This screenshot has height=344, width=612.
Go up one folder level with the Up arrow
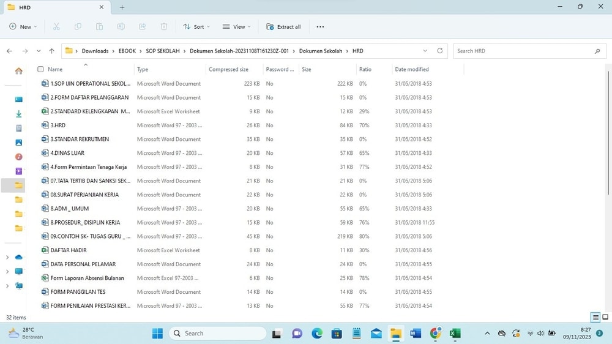click(x=51, y=51)
